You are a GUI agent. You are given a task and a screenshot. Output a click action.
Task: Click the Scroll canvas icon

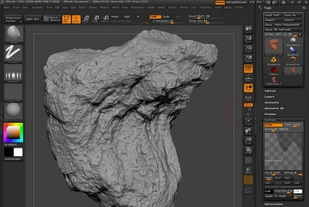[248, 30]
